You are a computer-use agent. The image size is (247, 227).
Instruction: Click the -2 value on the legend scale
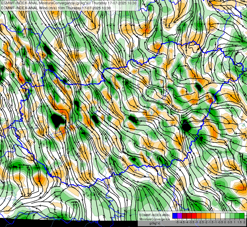click(x=206, y=222)
